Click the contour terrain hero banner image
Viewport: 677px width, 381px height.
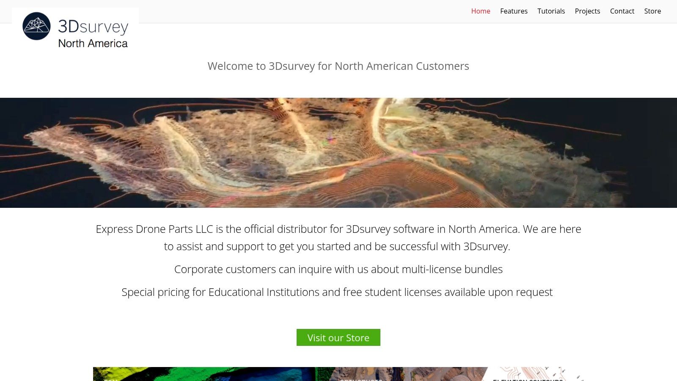click(x=338, y=153)
